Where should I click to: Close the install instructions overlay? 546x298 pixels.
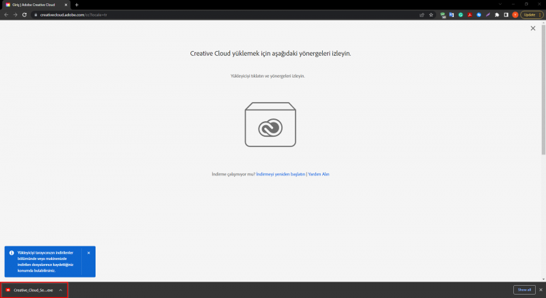pyautogui.click(x=533, y=29)
